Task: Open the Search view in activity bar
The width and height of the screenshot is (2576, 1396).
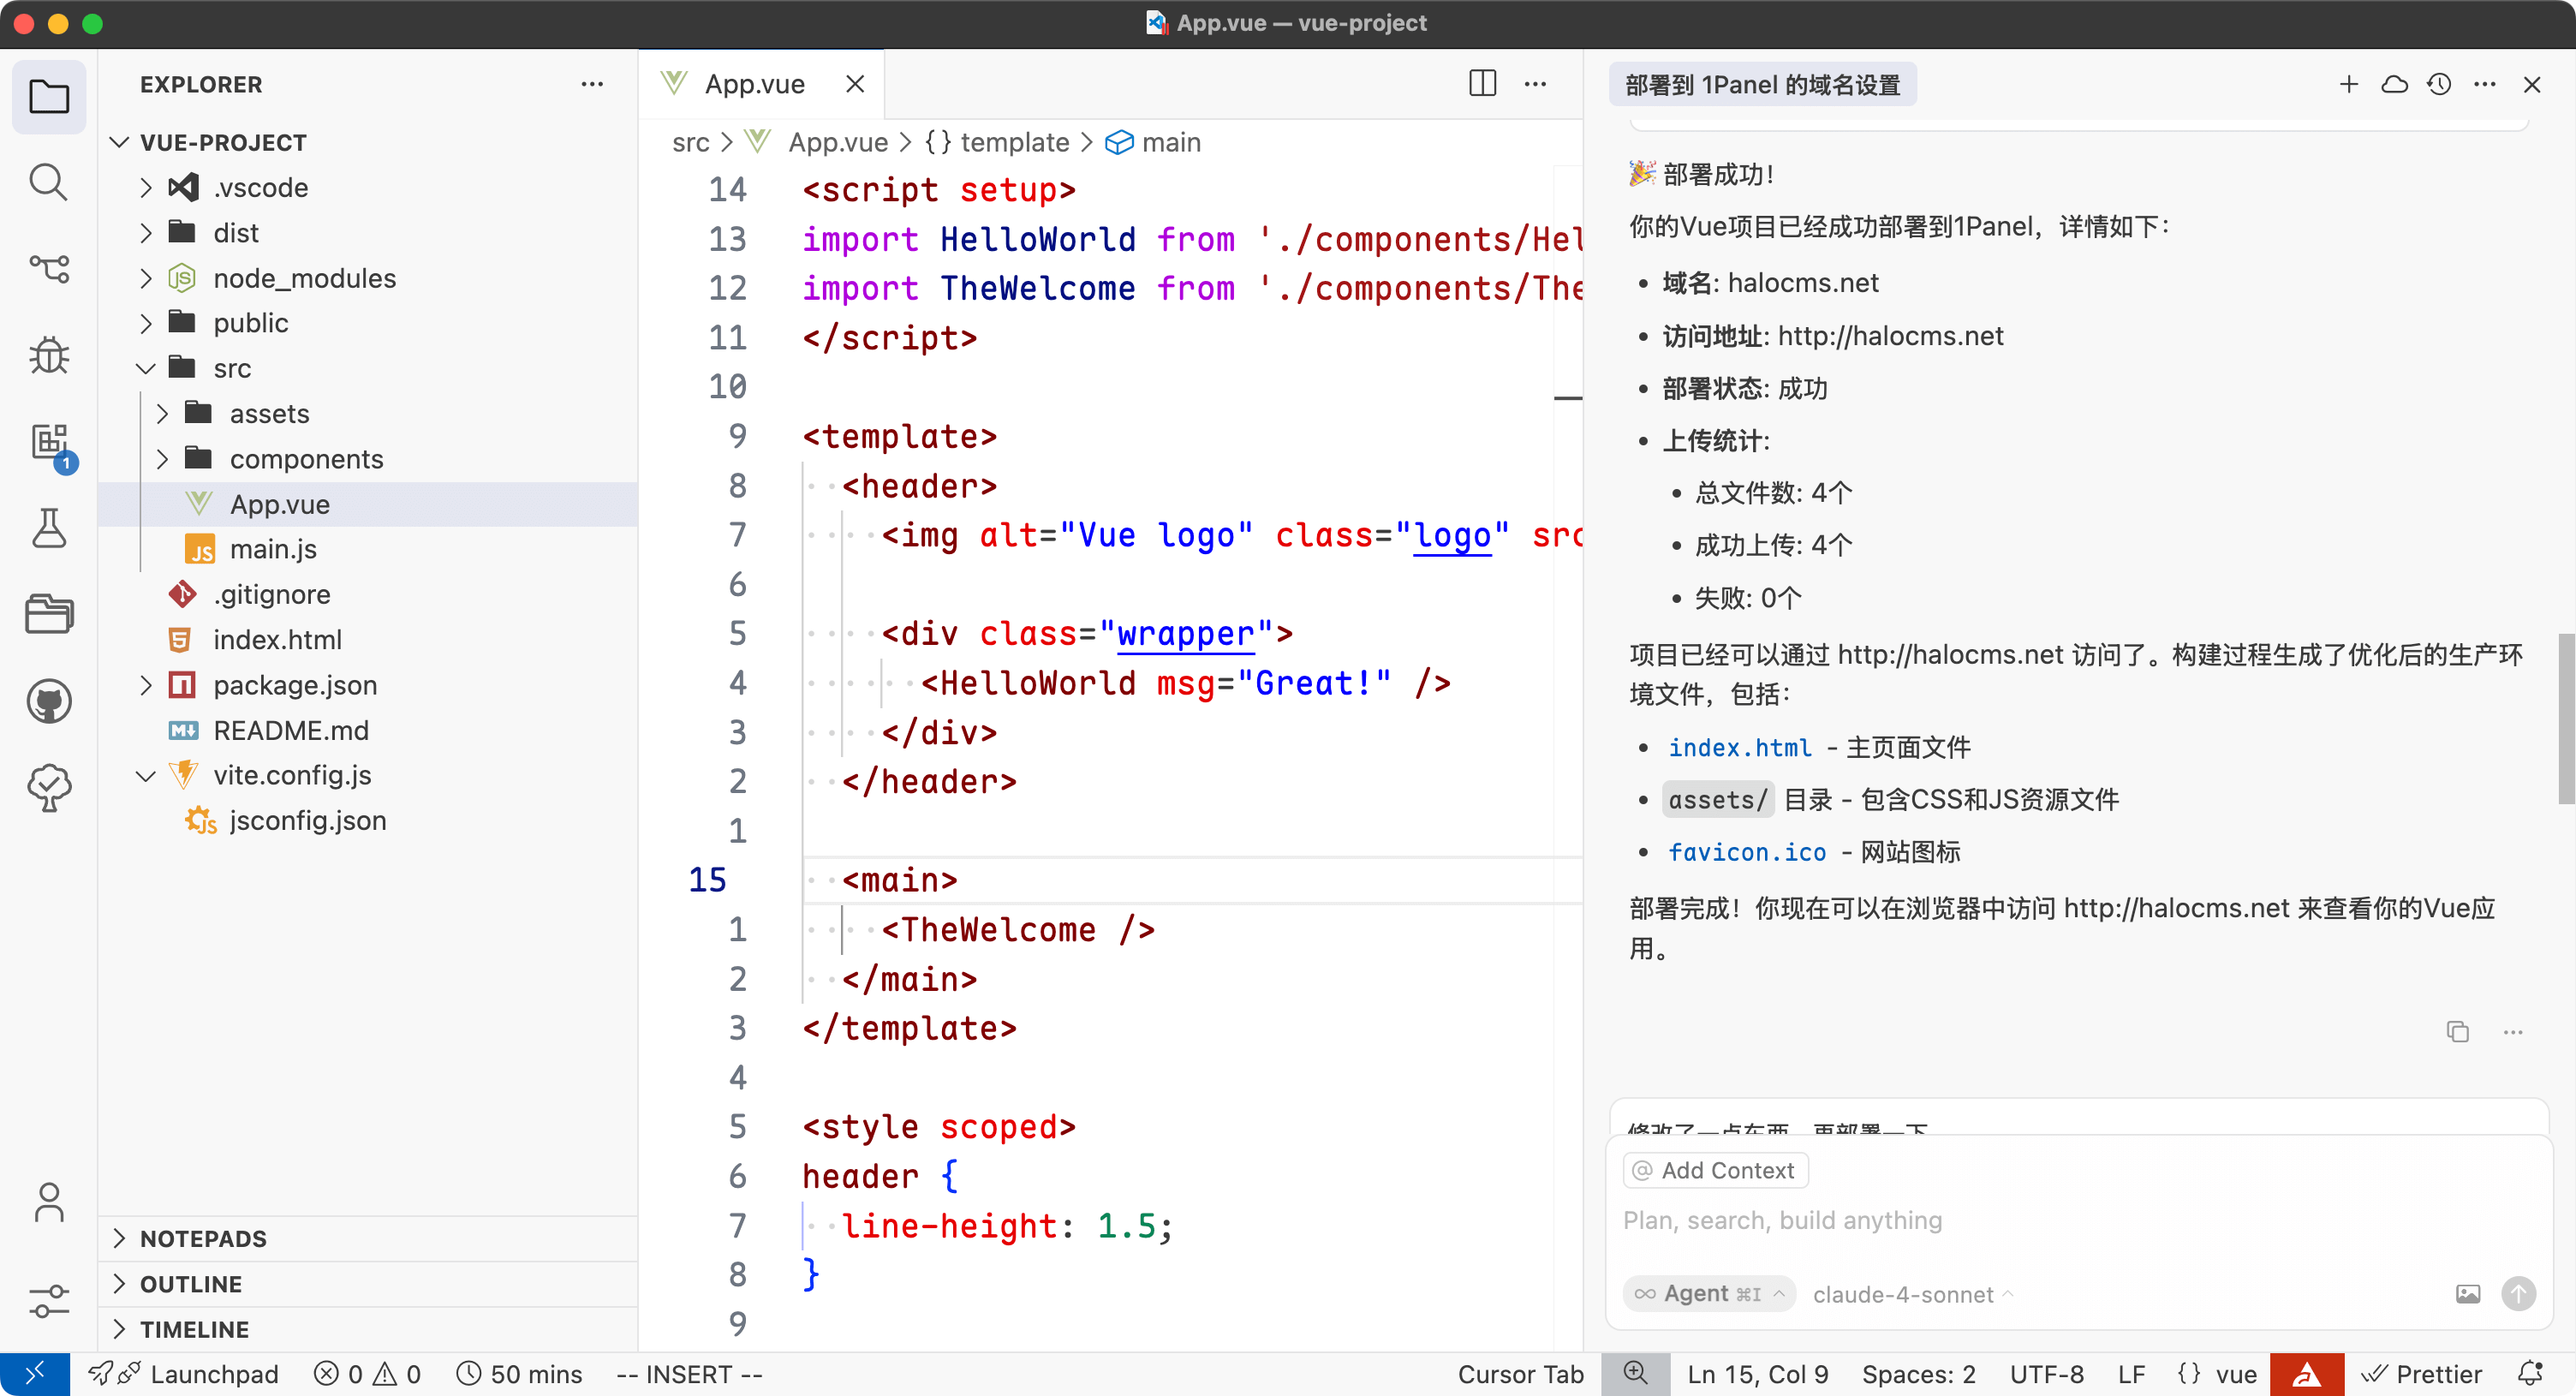Action: pos(48,183)
